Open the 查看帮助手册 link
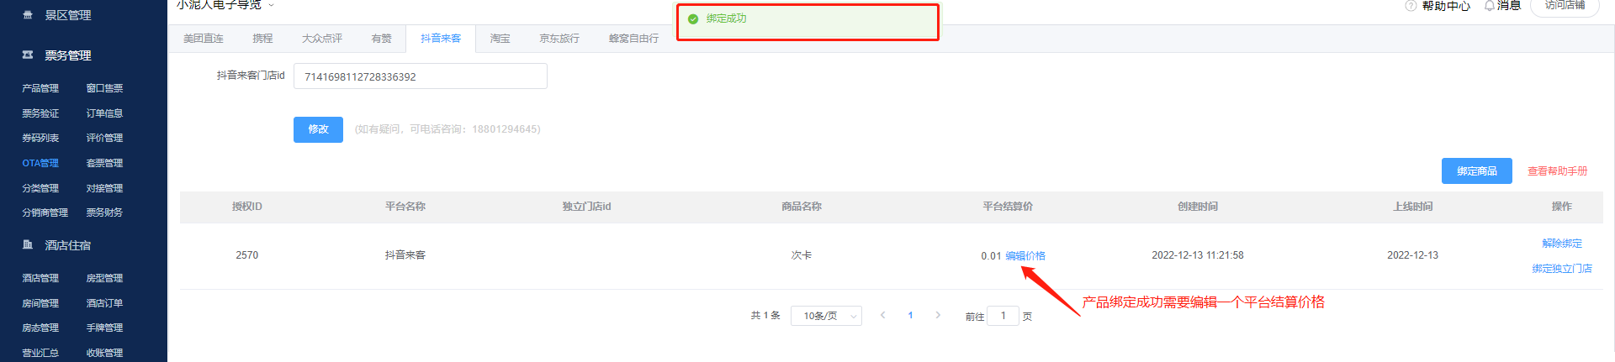The height and width of the screenshot is (362, 1615). [1557, 171]
